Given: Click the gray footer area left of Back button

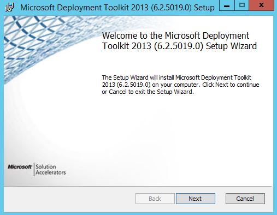Looking at the screenshot, I should pyautogui.click(x=69, y=199).
